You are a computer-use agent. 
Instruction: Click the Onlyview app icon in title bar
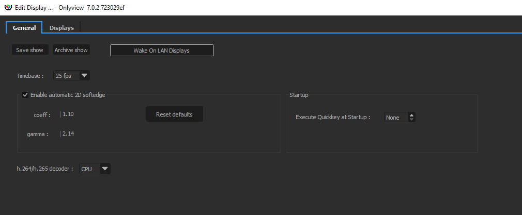click(8, 7)
